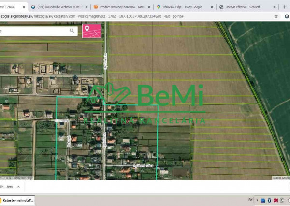Image resolution: width=290 pixels, height=206 pixels.
Task: Switch to the ZBGIS browser tab
Action: point(13,7)
